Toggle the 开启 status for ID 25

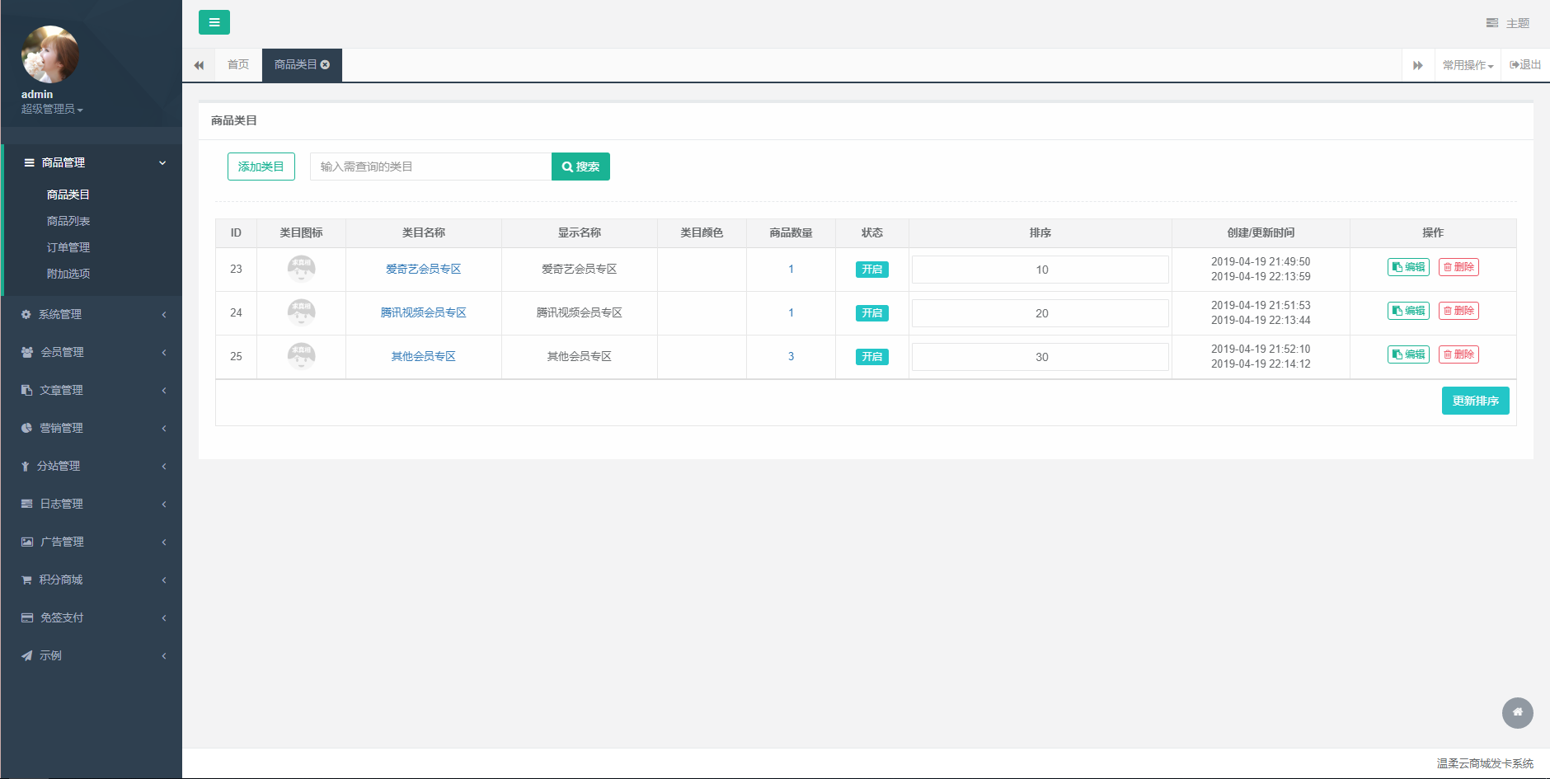pos(871,357)
